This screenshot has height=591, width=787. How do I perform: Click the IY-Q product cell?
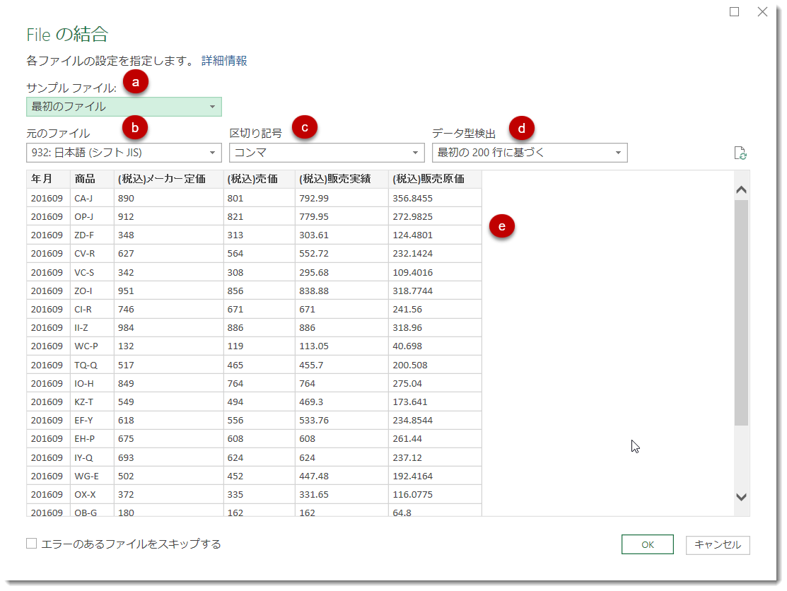coord(92,457)
